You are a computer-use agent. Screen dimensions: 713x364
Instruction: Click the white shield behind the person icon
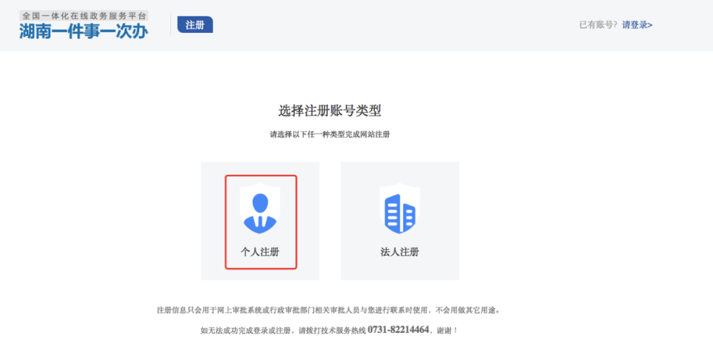260,208
